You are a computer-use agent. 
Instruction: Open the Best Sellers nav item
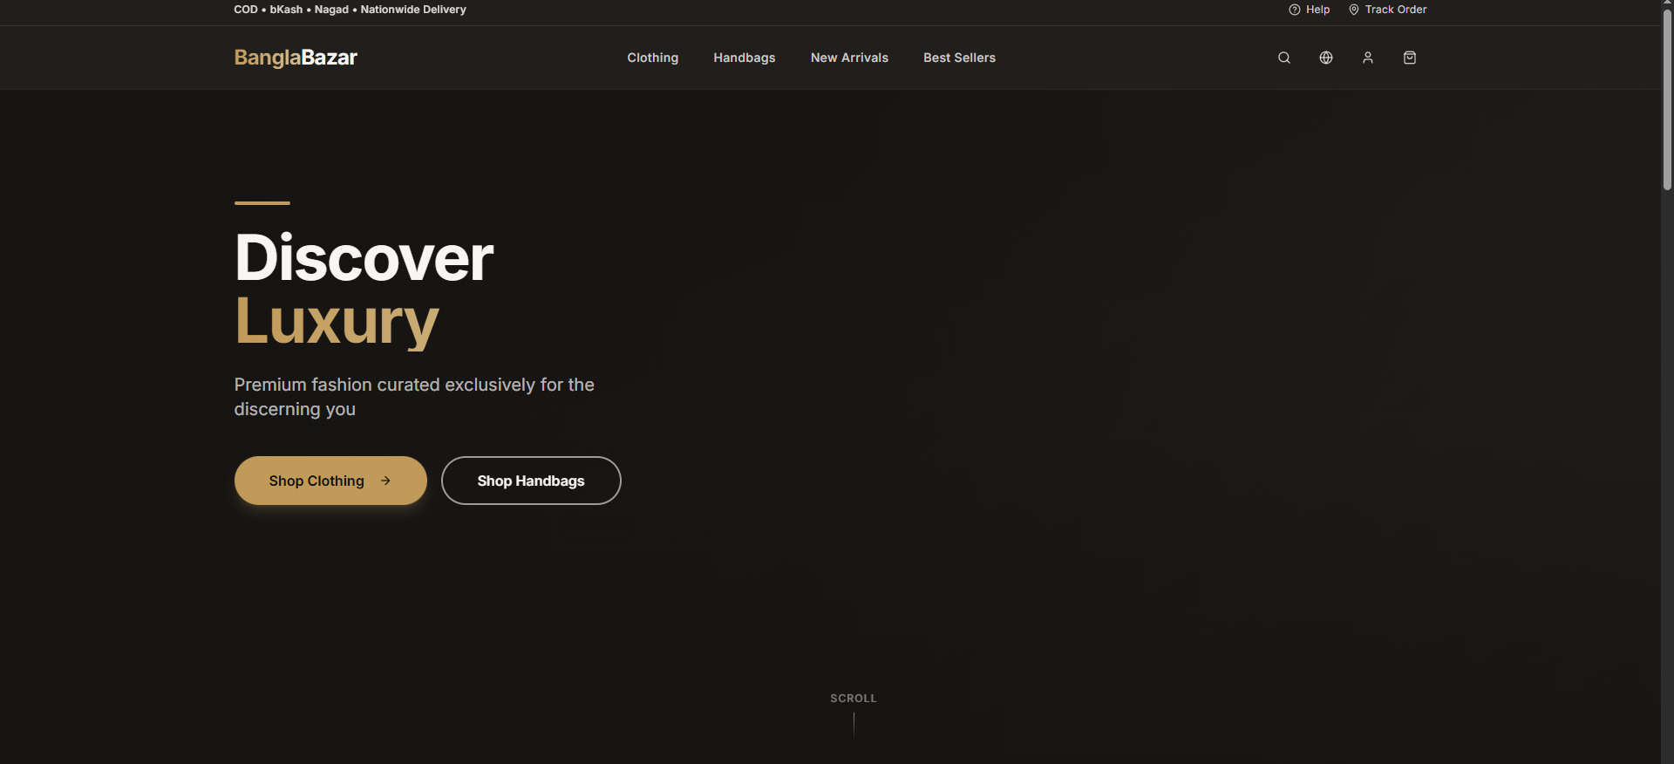[x=959, y=58]
